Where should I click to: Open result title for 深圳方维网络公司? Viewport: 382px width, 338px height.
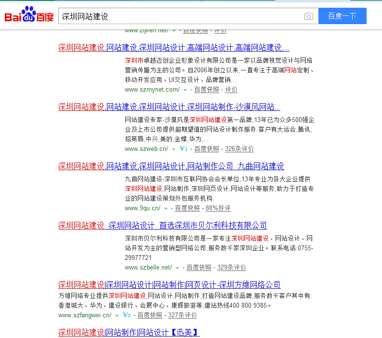point(169,284)
